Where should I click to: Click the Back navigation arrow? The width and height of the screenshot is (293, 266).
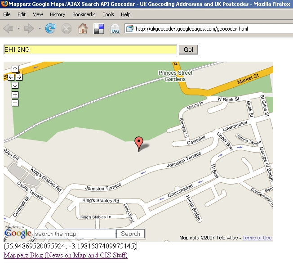pos(8,29)
